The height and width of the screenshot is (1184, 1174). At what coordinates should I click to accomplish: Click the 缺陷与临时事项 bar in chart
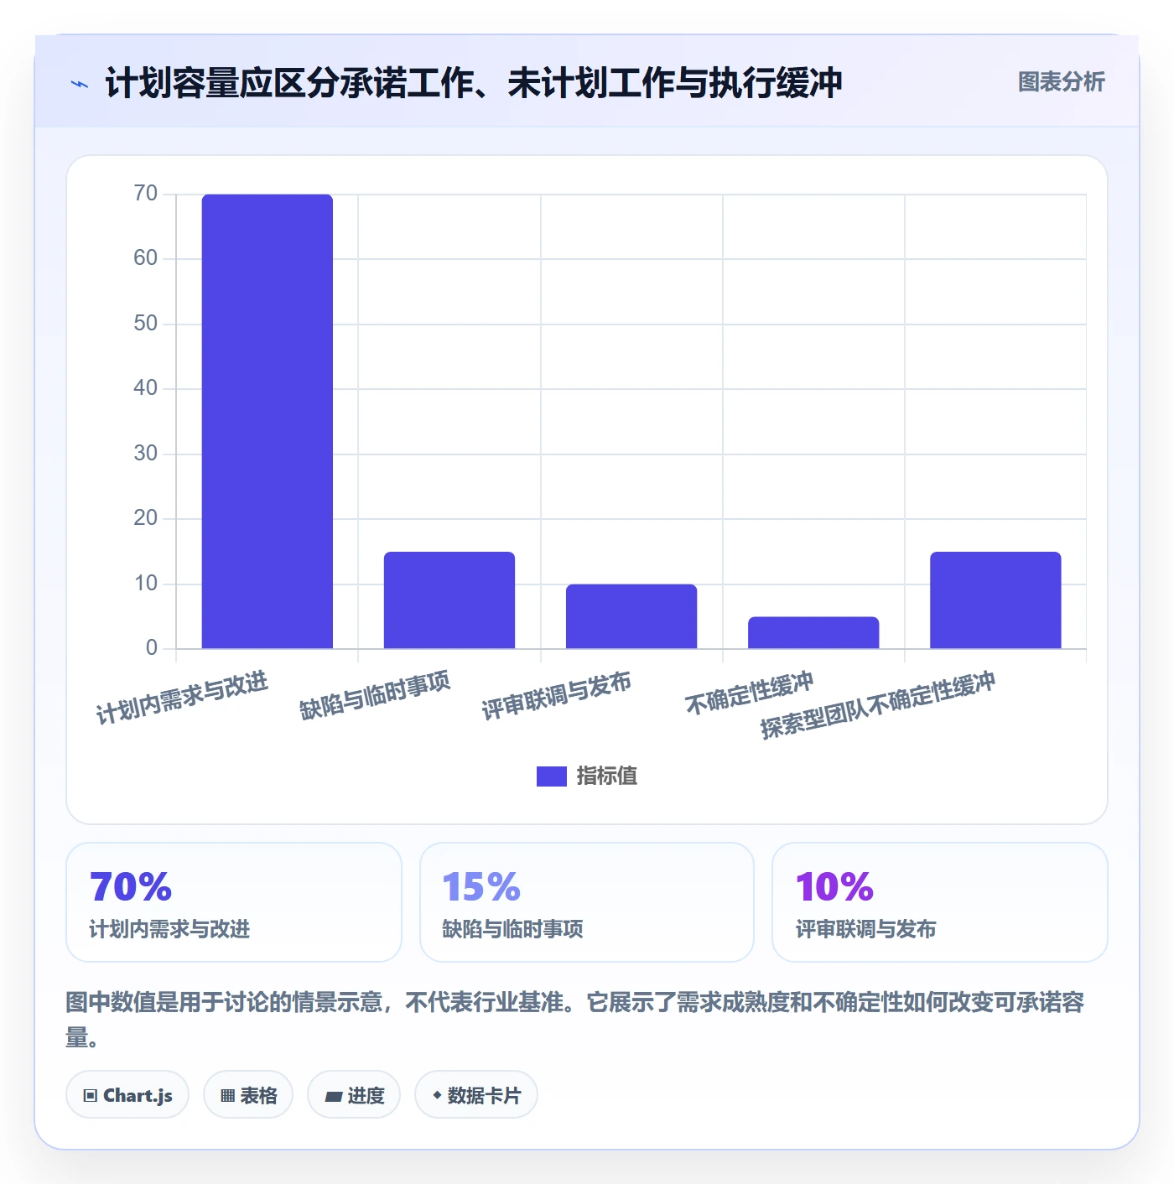(x=449, y=600)
